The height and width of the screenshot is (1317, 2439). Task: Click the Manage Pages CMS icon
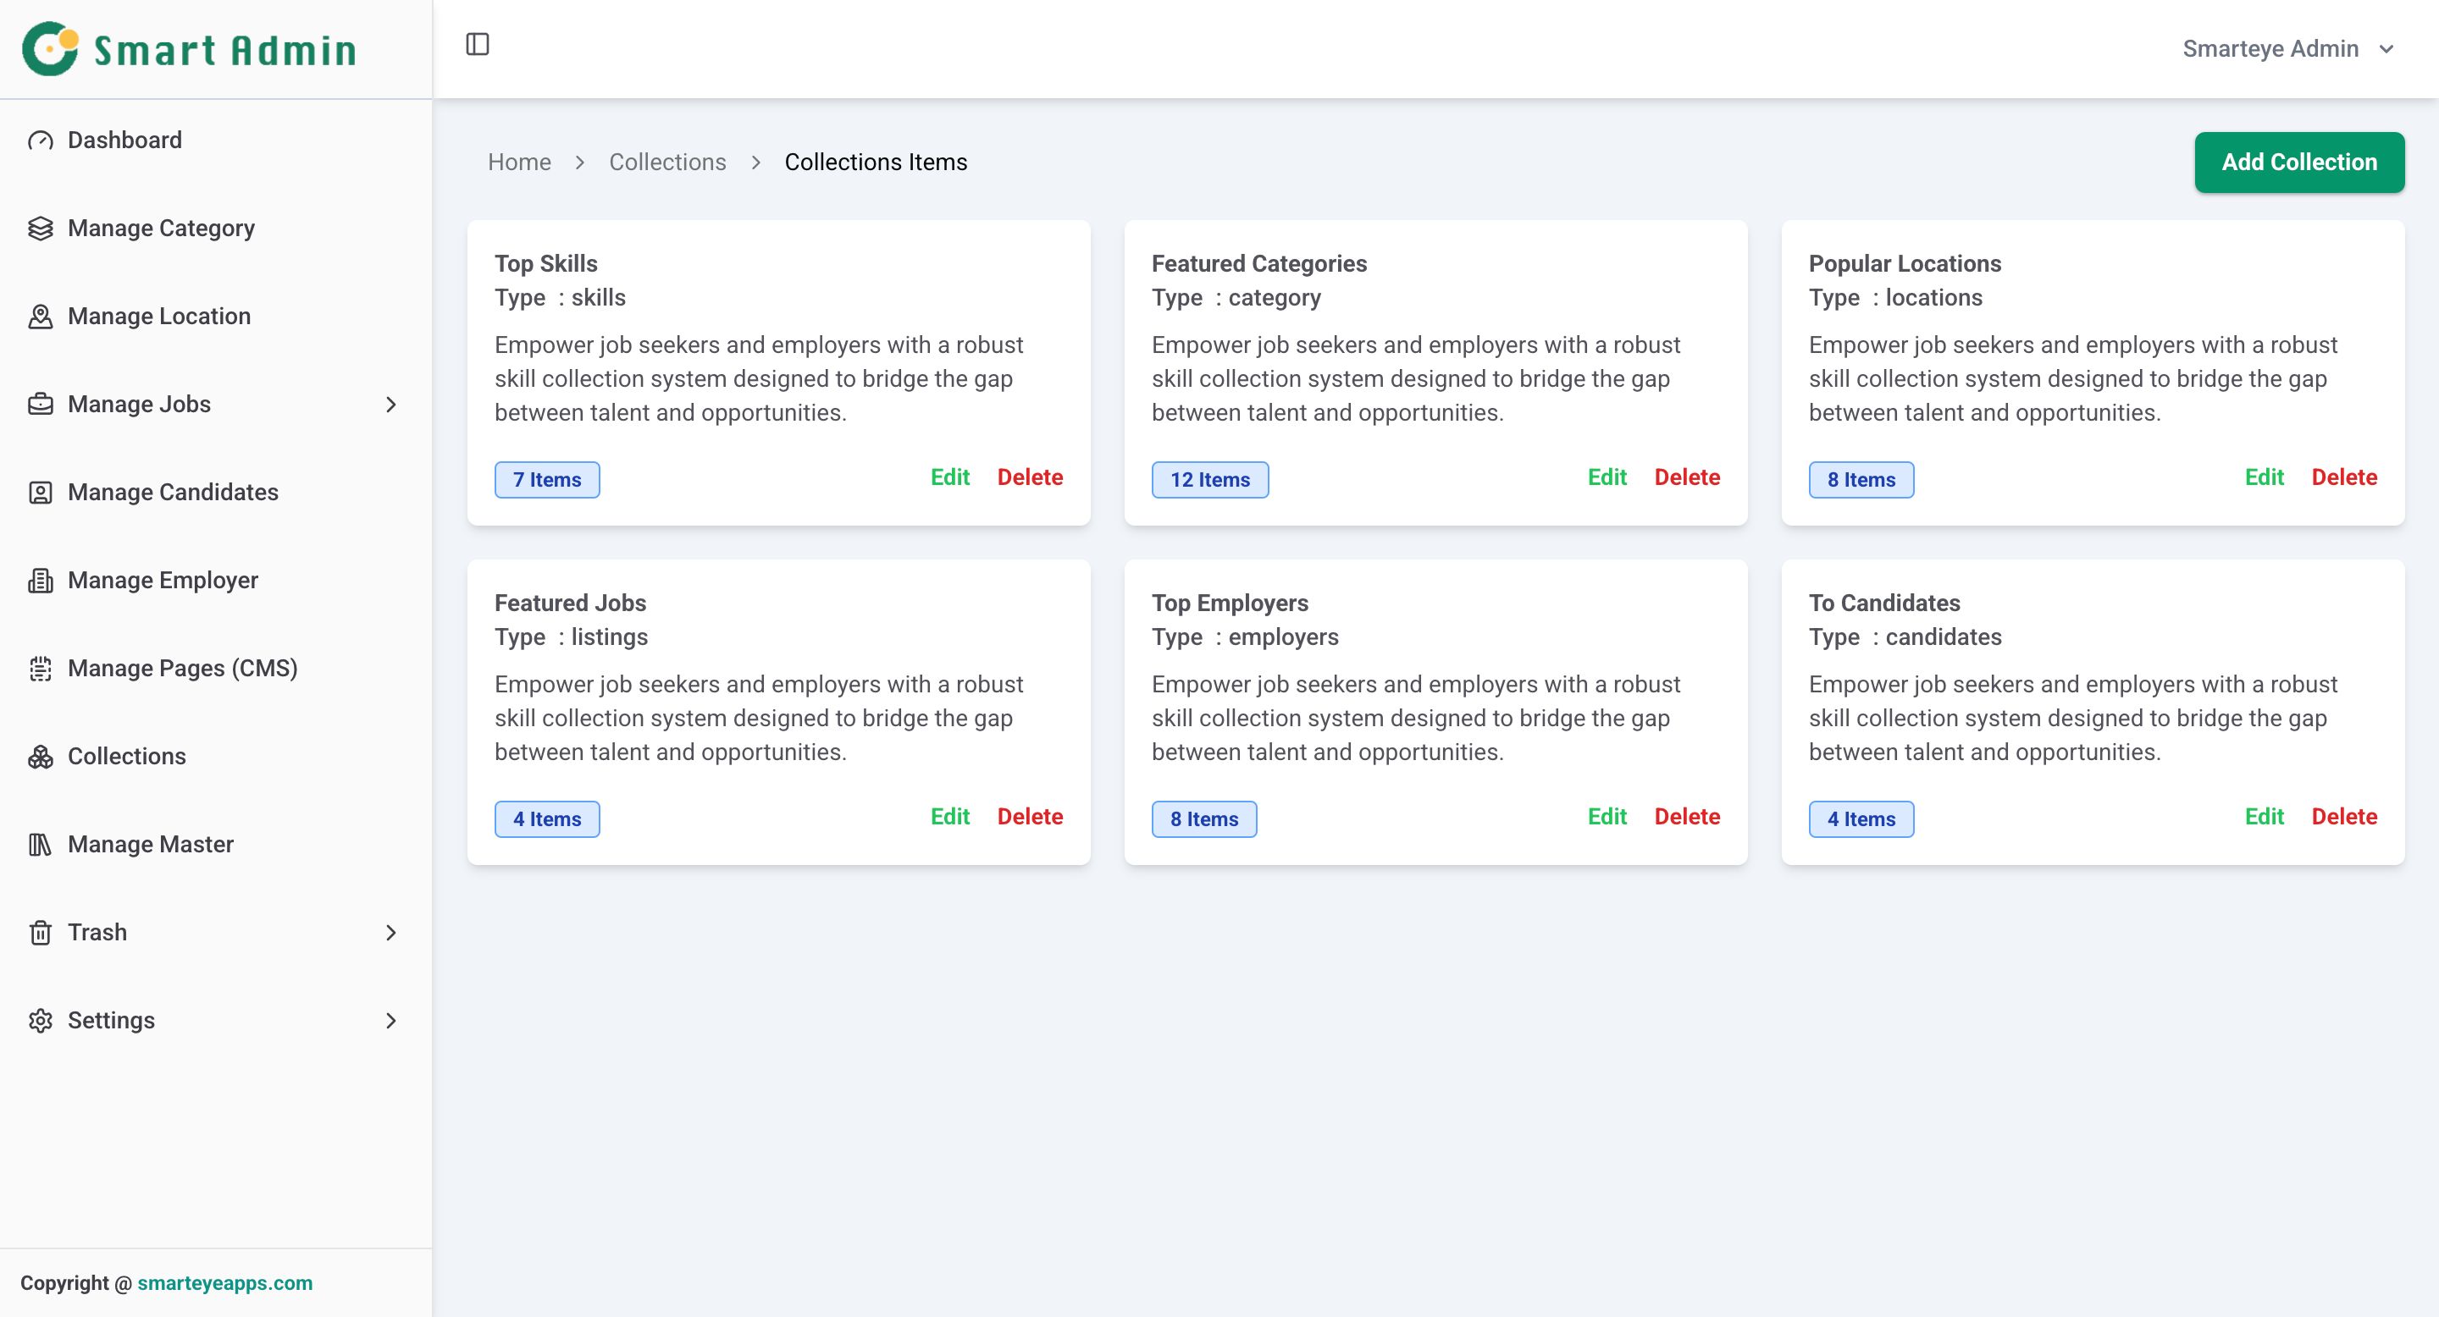pos(40,669)
